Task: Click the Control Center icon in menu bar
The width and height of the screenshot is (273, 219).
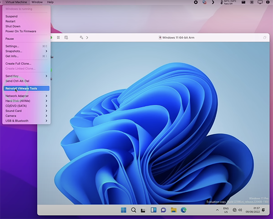Action: (268, 2)
